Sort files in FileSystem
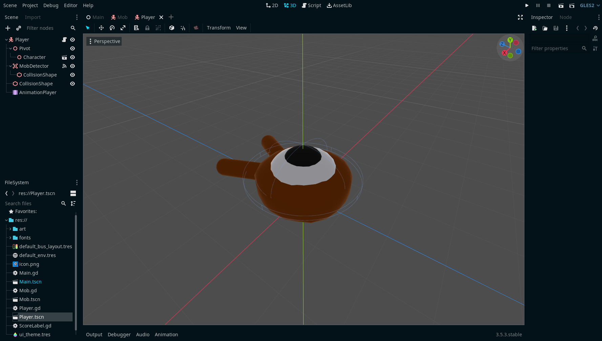This screenshot has width=602, height=341. [73, 204]
